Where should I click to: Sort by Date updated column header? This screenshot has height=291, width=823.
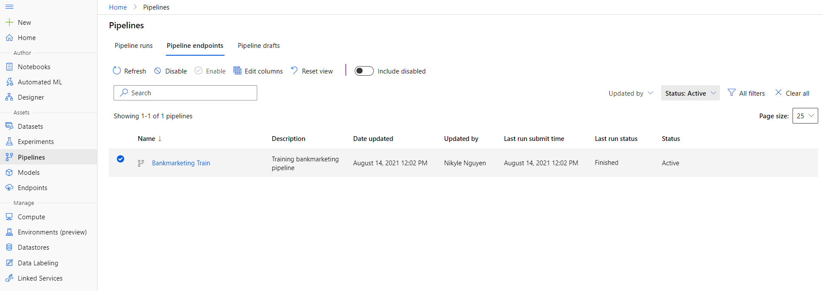[x=373, y=139]
